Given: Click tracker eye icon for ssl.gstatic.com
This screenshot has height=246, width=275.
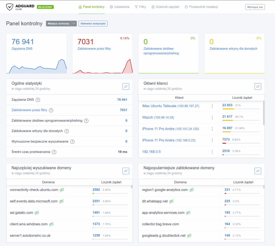Looking at the screenshot, I should (37, 213).
